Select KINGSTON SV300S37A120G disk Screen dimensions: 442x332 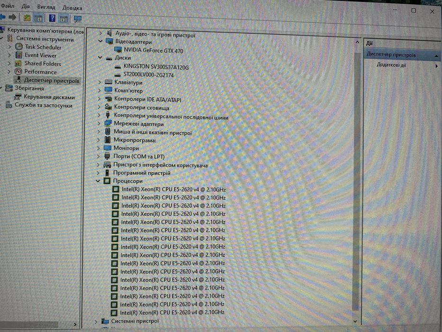click(x=156, y=67)
